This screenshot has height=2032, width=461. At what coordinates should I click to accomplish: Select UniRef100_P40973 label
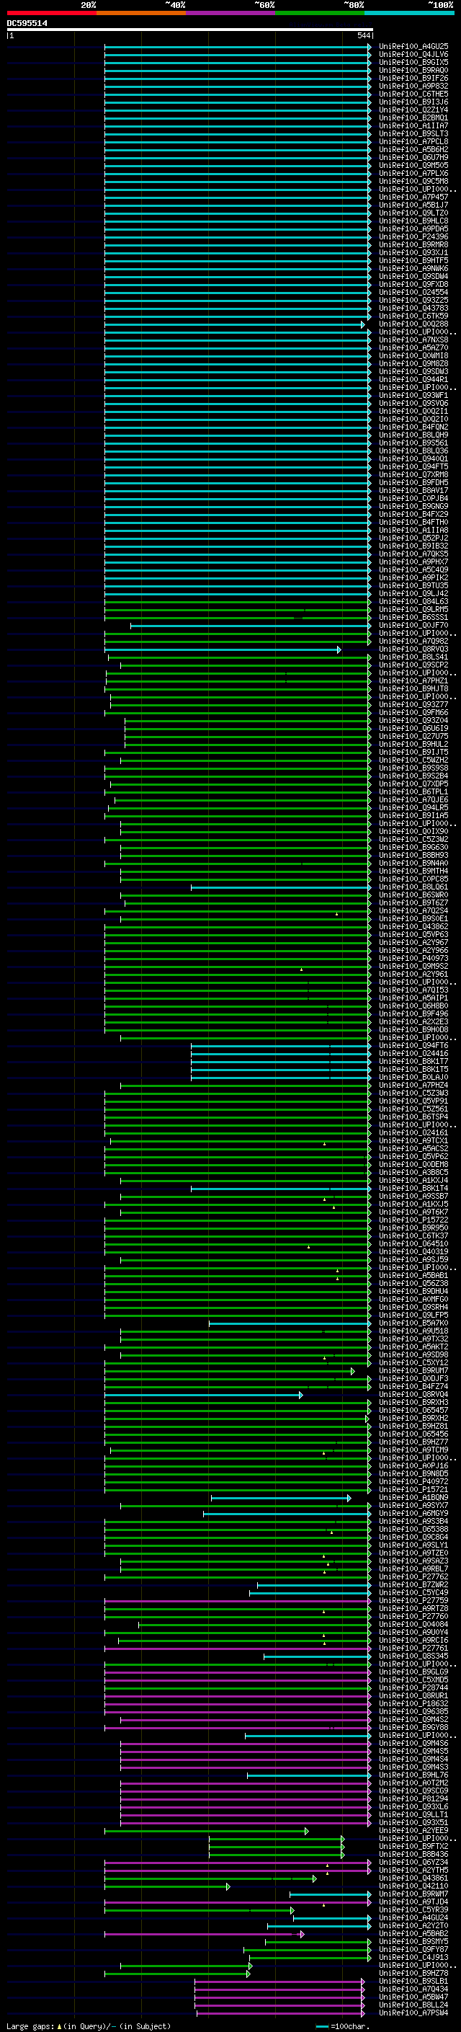(413, 959)
